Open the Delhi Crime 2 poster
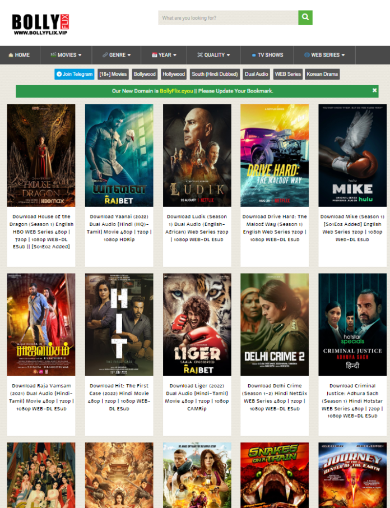The image size is (390, 508). click(x=275, y=325)
